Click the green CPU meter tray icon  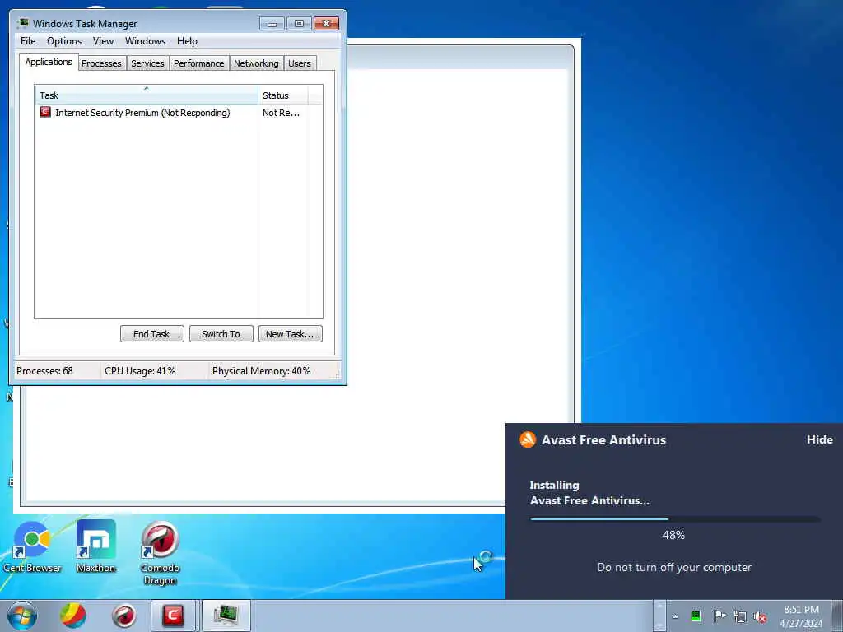695,616
